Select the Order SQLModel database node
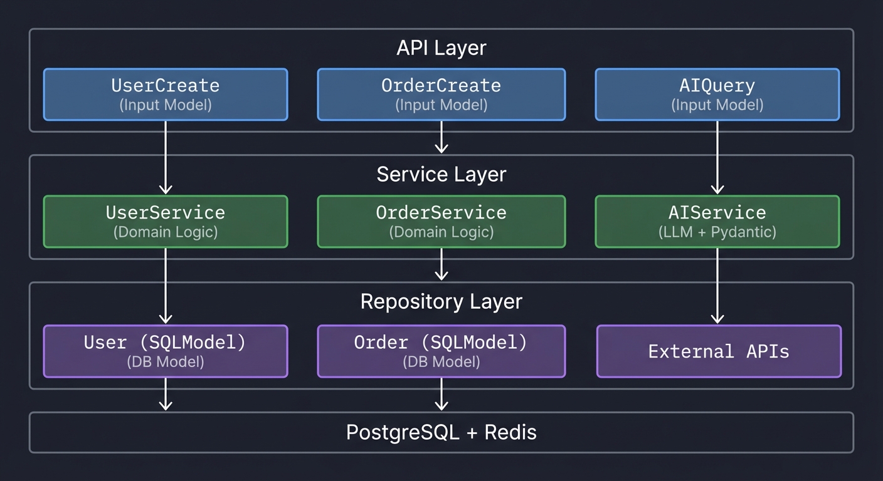This screenshot has height=481, width=883. (441, 351)
